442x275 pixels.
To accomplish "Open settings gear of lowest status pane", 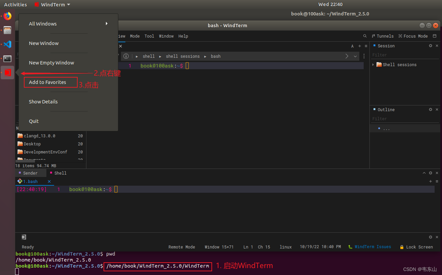I will (x=431, y=237).
